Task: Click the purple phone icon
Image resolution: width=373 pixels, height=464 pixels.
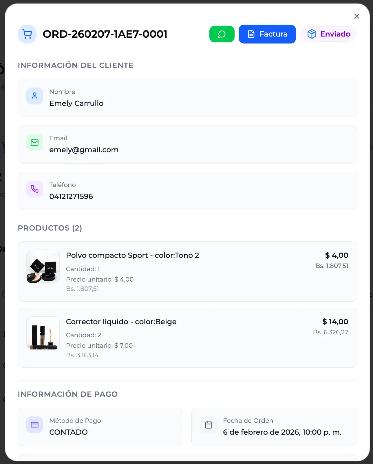Action: coord(35,189)
